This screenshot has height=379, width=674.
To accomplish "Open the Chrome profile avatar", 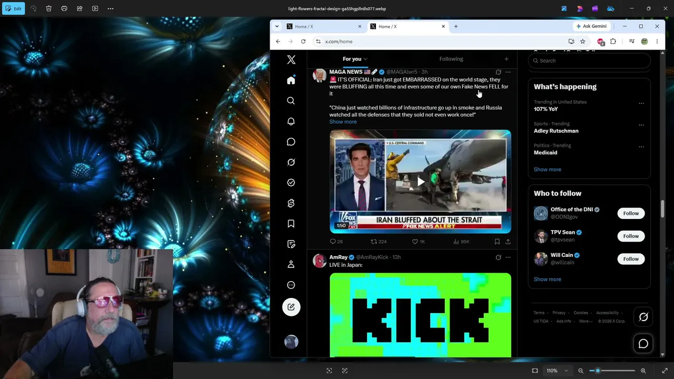I will pyautogui.click(x=645, y=42).
